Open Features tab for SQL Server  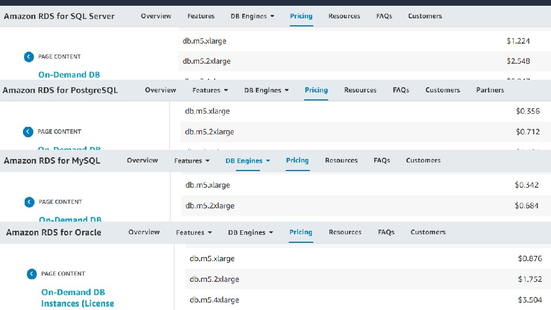pos(201,16)
